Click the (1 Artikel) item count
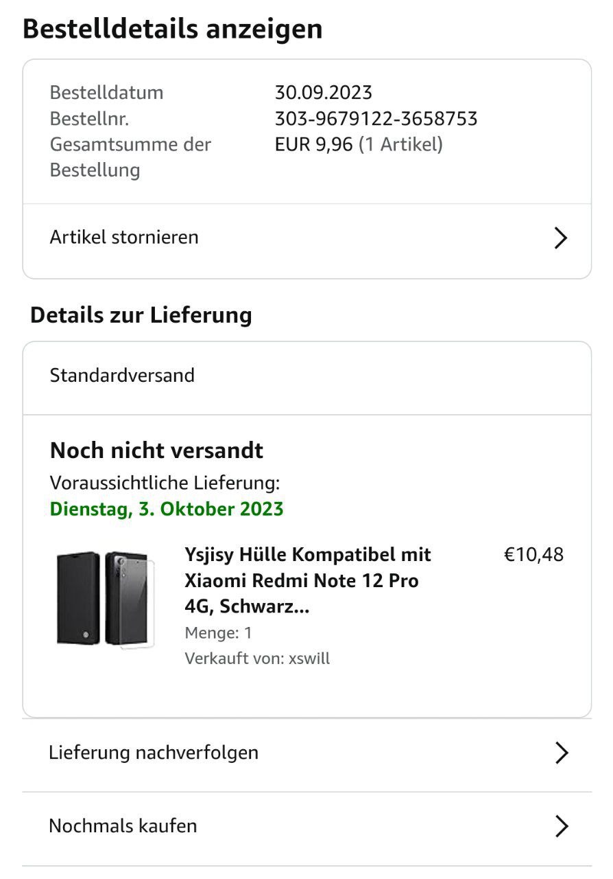Viewport: 613px width, 879px height. [401, 144]
